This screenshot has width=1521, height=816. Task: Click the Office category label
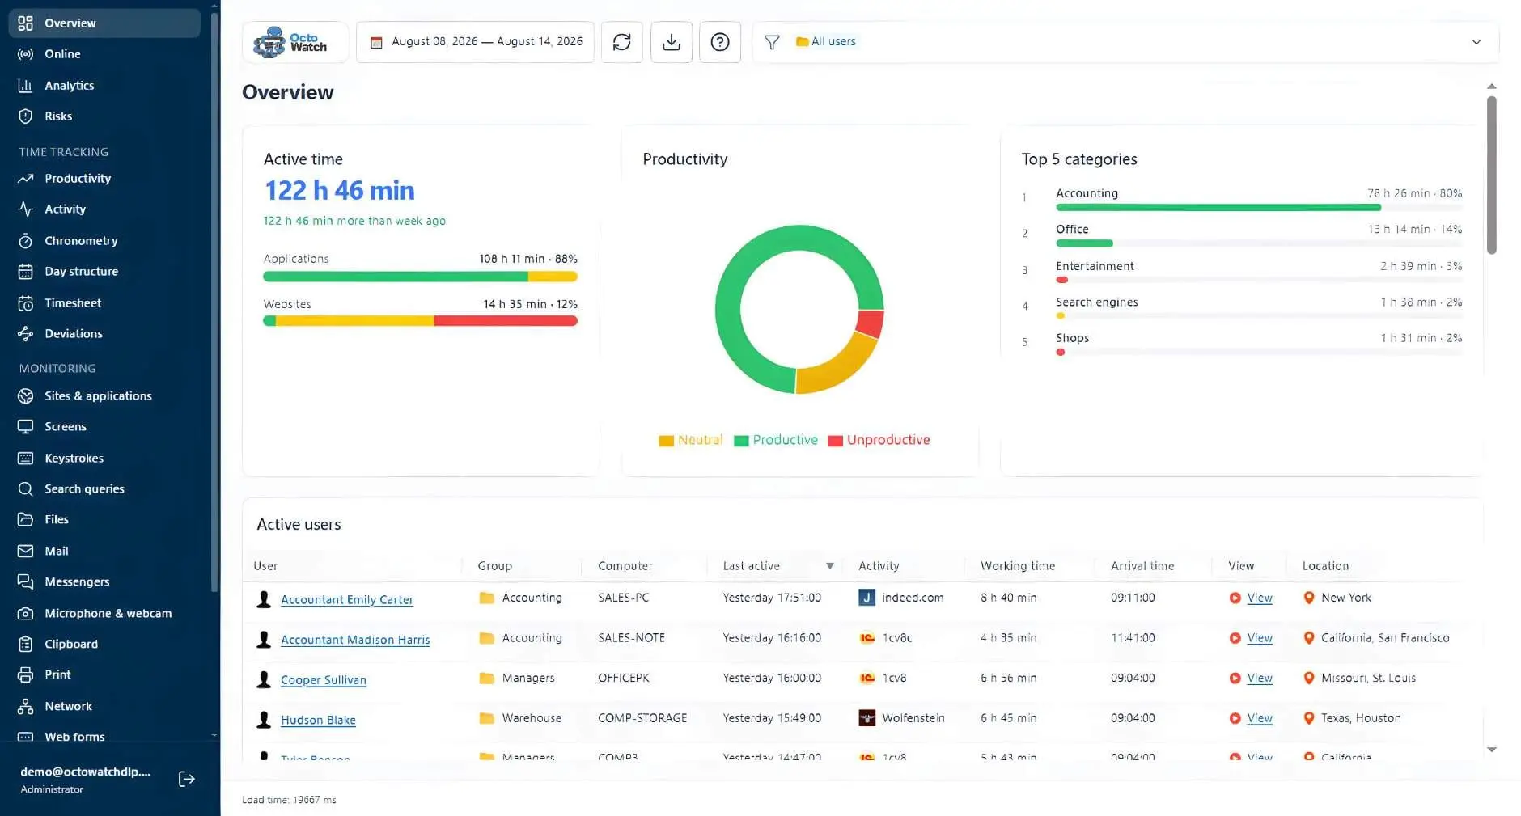pyautogui.click(x=1072, y=230)
